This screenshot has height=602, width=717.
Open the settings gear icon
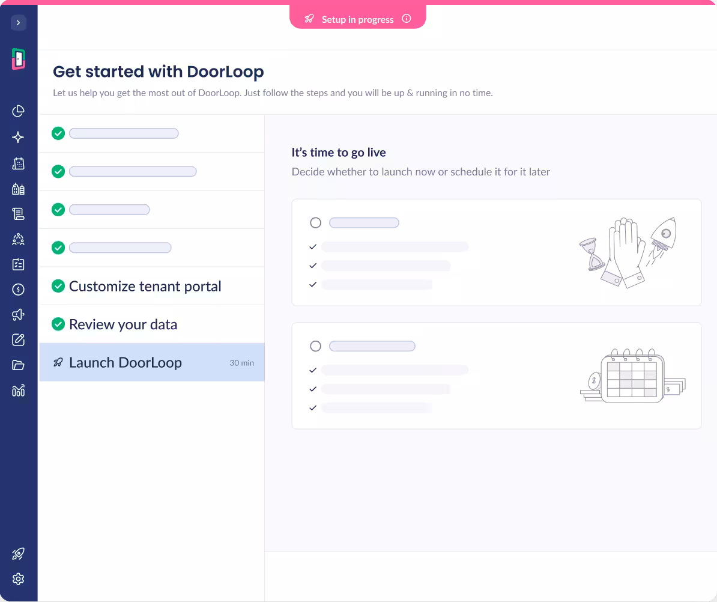click(x=18, y=579)
